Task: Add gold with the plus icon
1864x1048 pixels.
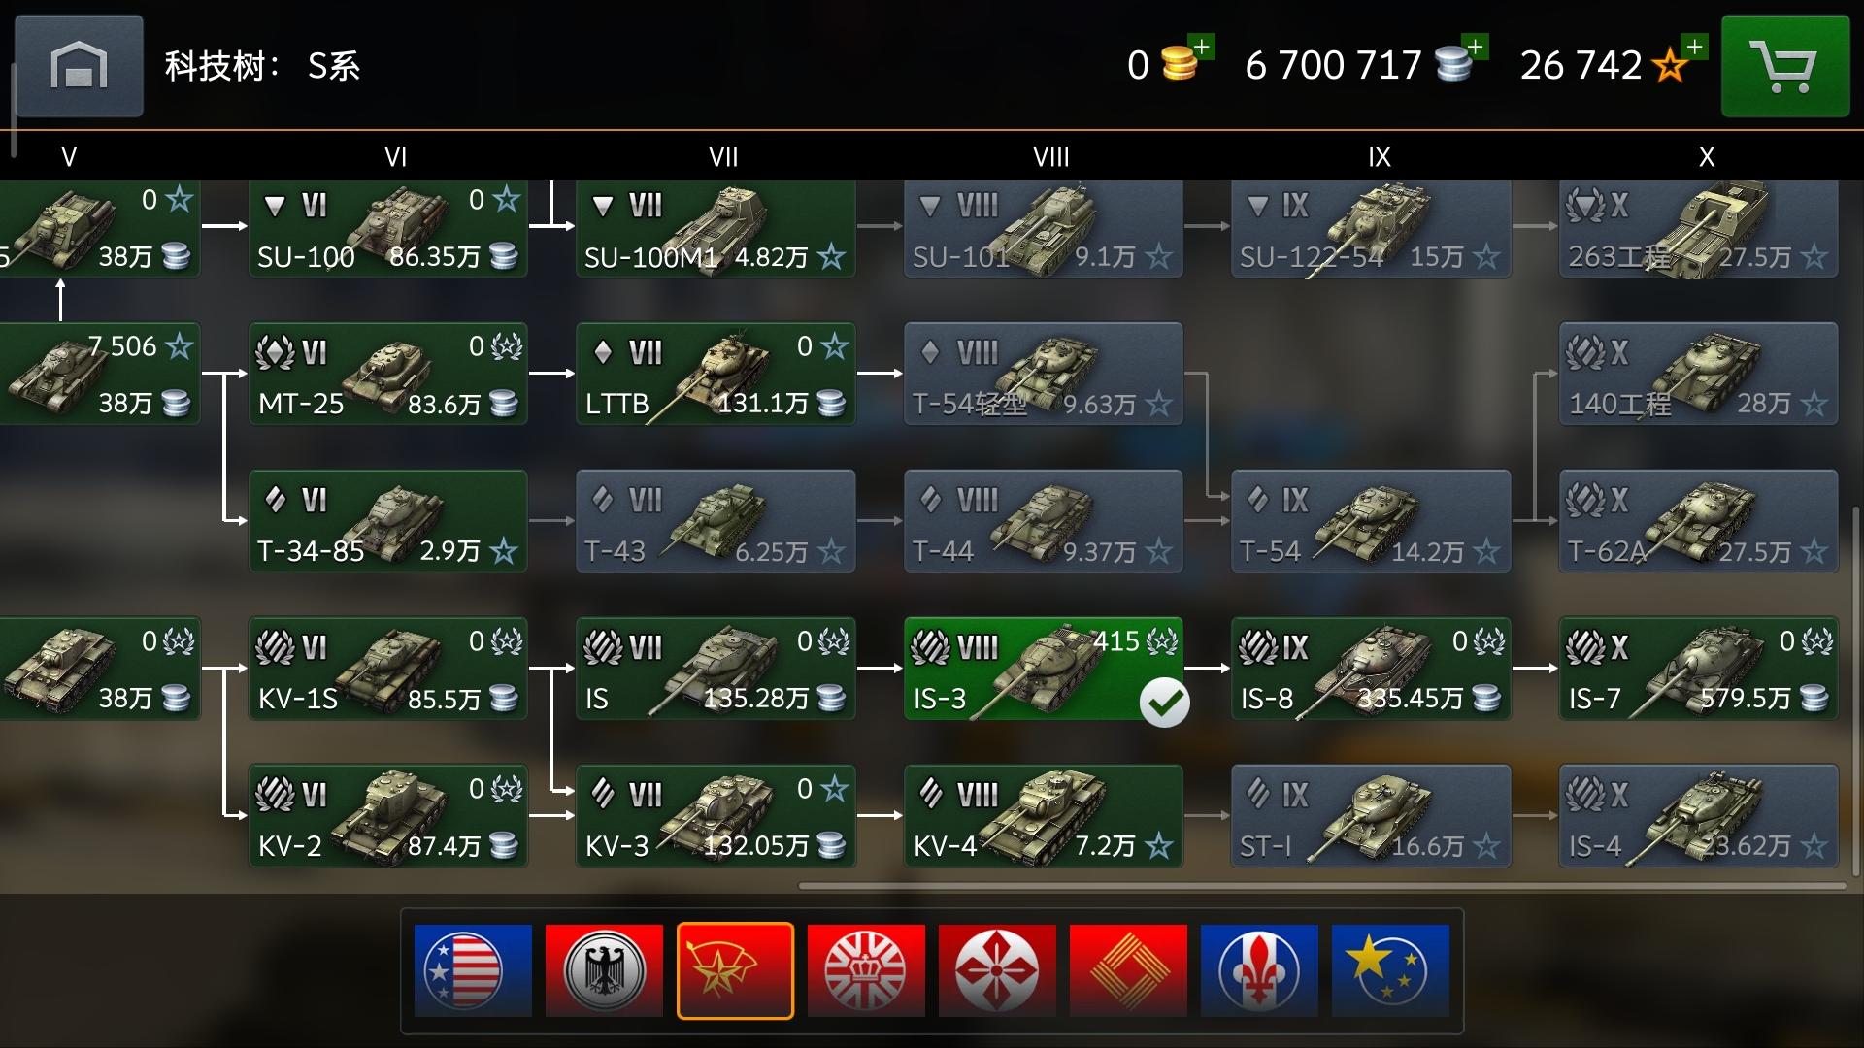Action: (x=1202, y=47)
